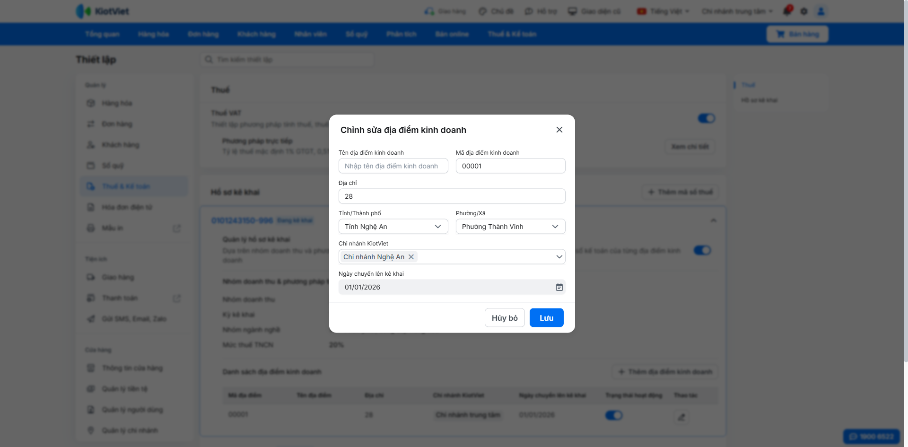908x447 pixels.
Task: Open the calendar picker for Ngày chuyển lên kê khai
Action: pos(559,287)
